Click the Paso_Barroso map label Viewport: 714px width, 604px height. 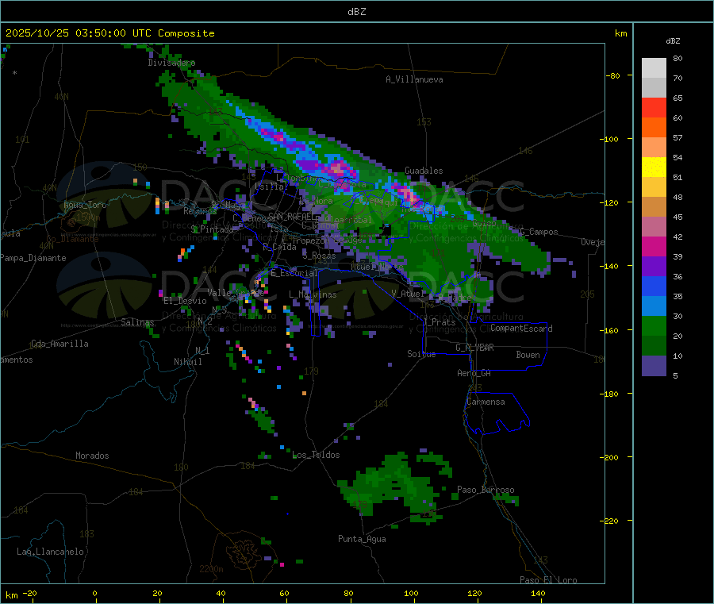coord(486,490)
